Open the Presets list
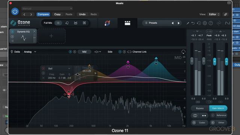 tap(153, 23)
